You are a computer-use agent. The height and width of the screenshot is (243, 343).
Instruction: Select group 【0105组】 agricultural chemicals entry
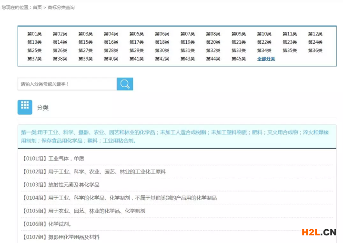click(x=83, y=211)
